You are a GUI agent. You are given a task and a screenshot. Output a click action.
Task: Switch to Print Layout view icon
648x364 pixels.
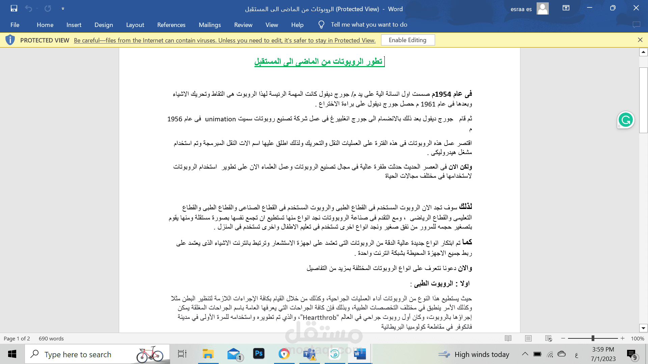528,338
